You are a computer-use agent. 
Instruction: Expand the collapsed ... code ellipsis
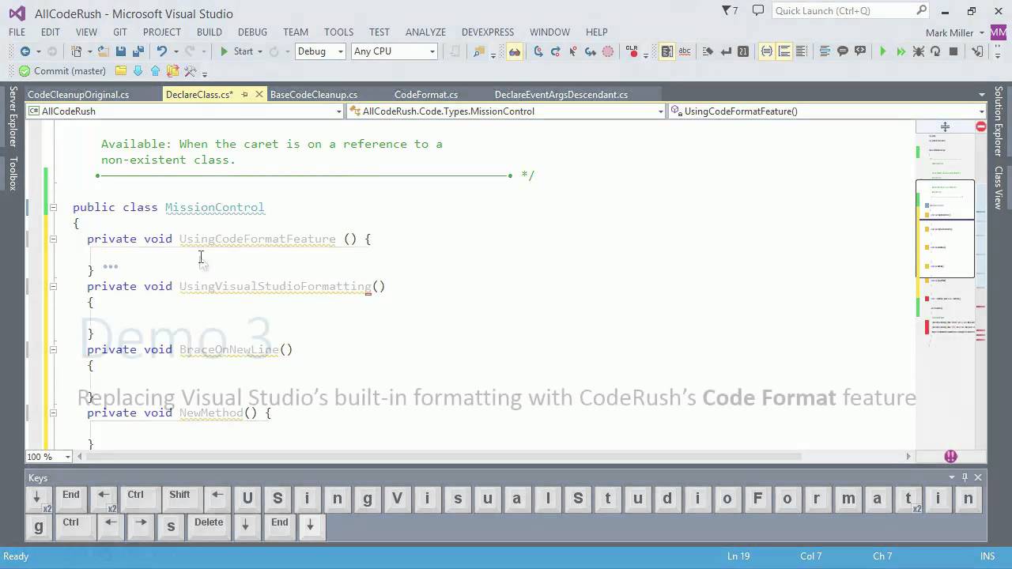111,267
